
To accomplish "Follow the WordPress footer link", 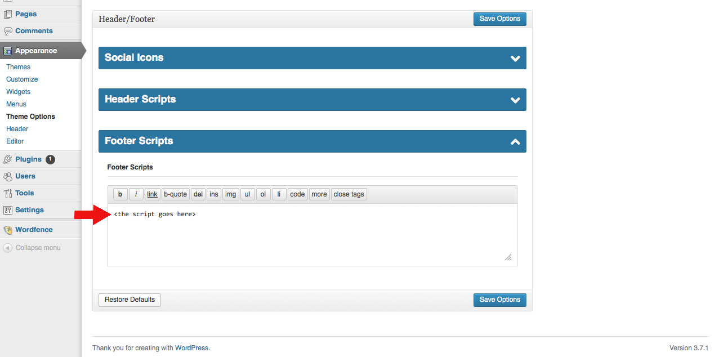I will point(191,348).
